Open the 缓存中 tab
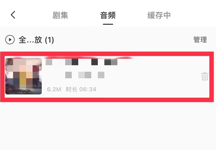Screen dimensions: 216x150 coord(159,15)
